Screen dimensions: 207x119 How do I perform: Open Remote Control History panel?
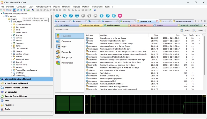coord(16,96)
